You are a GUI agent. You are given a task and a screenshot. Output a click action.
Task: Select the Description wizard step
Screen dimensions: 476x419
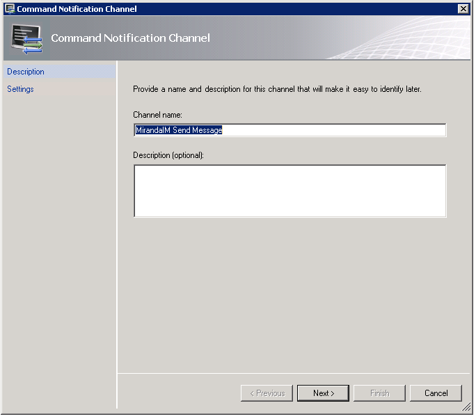pos(60,72)
